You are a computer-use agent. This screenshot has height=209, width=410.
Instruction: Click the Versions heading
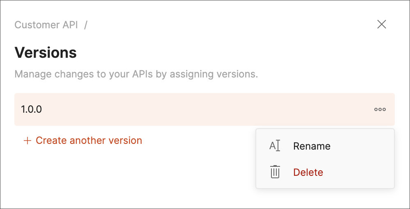(46, 52)
